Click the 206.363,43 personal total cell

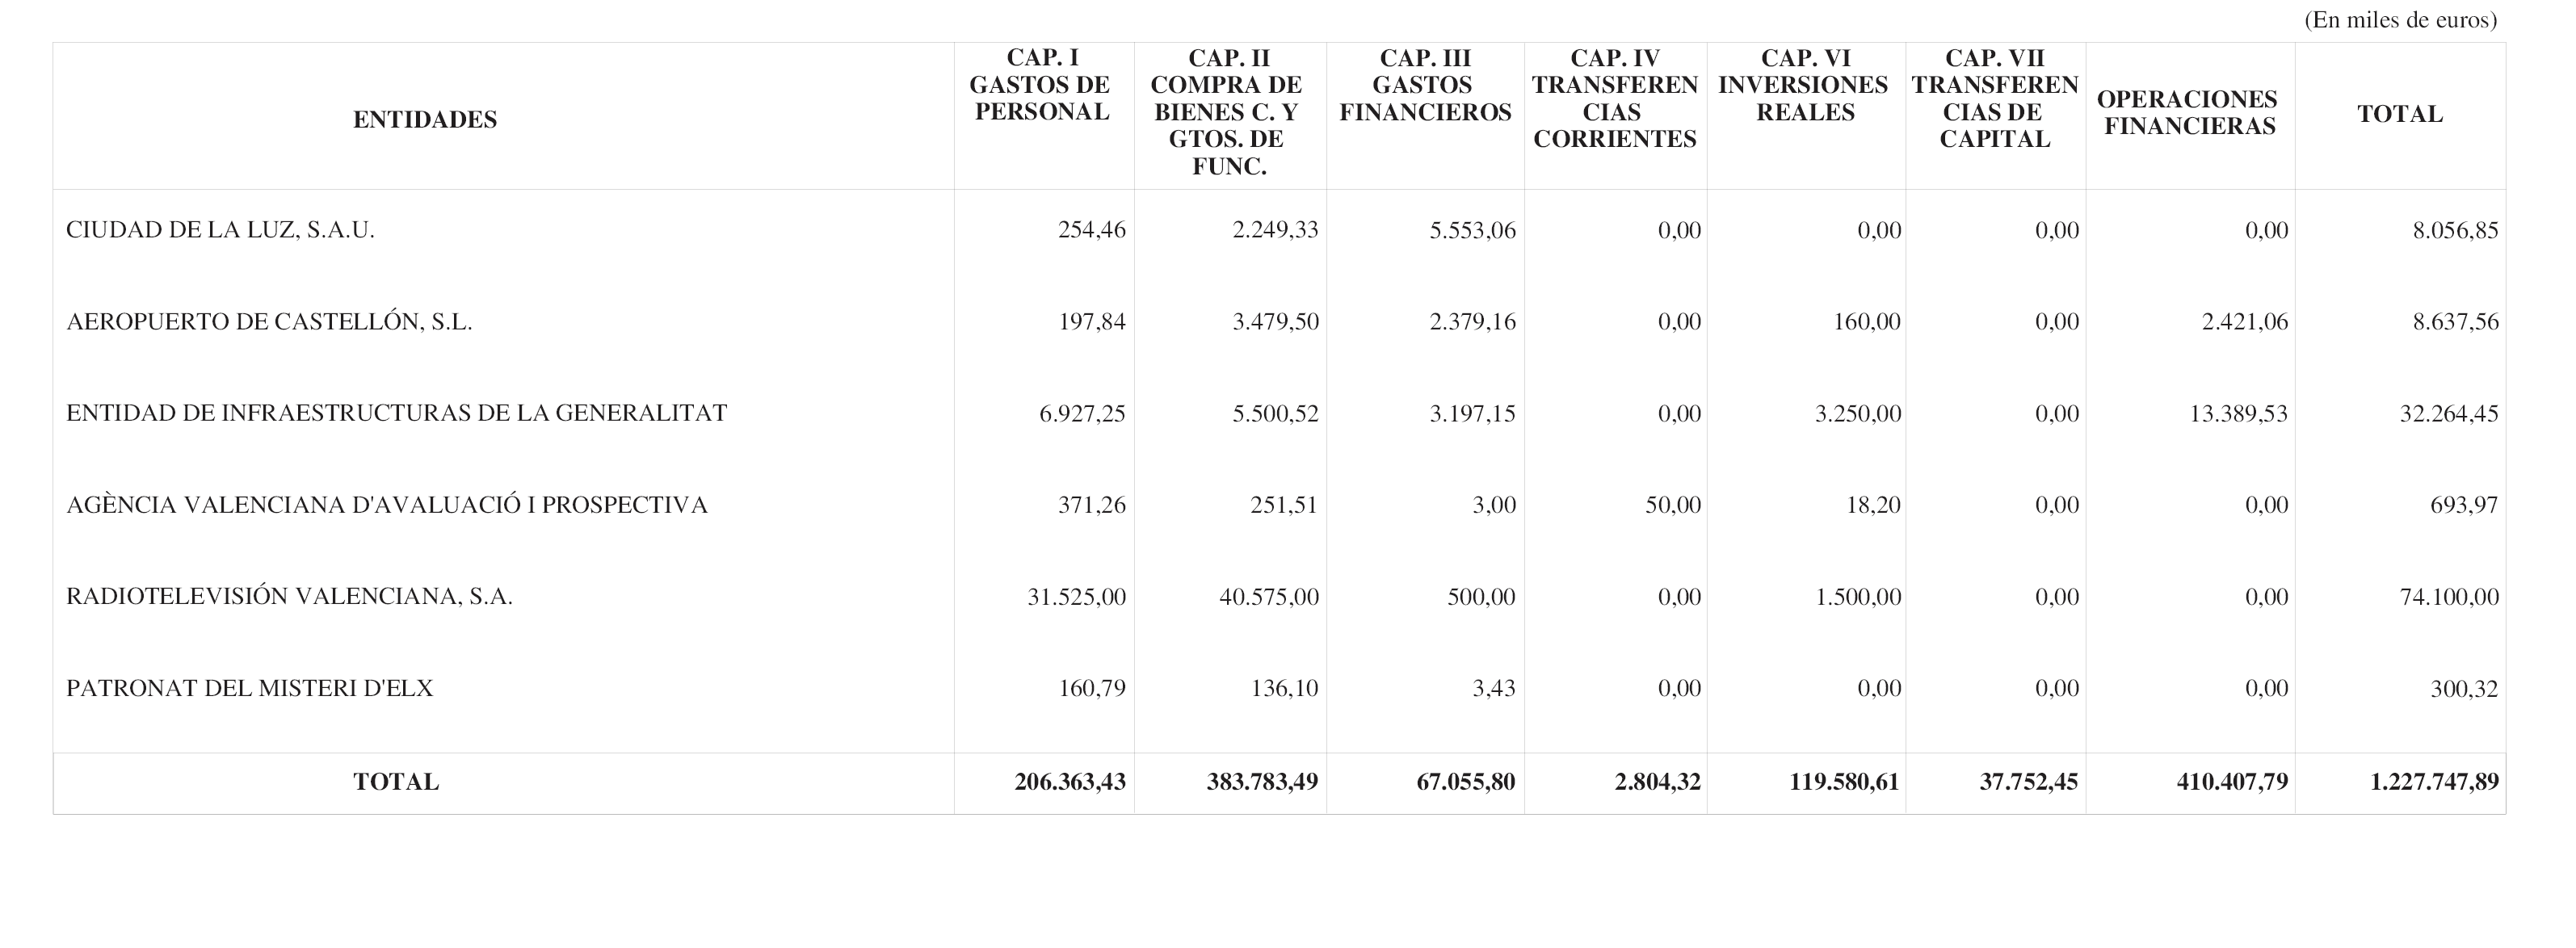(1070, 782)
